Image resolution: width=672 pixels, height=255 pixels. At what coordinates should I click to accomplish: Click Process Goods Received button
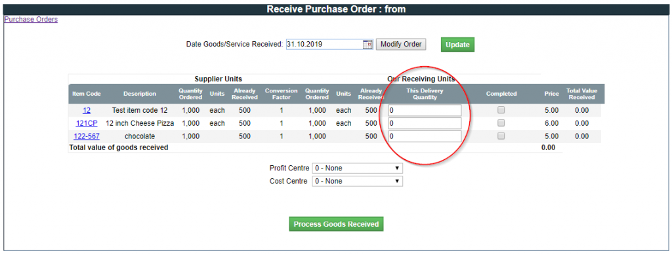336,224
